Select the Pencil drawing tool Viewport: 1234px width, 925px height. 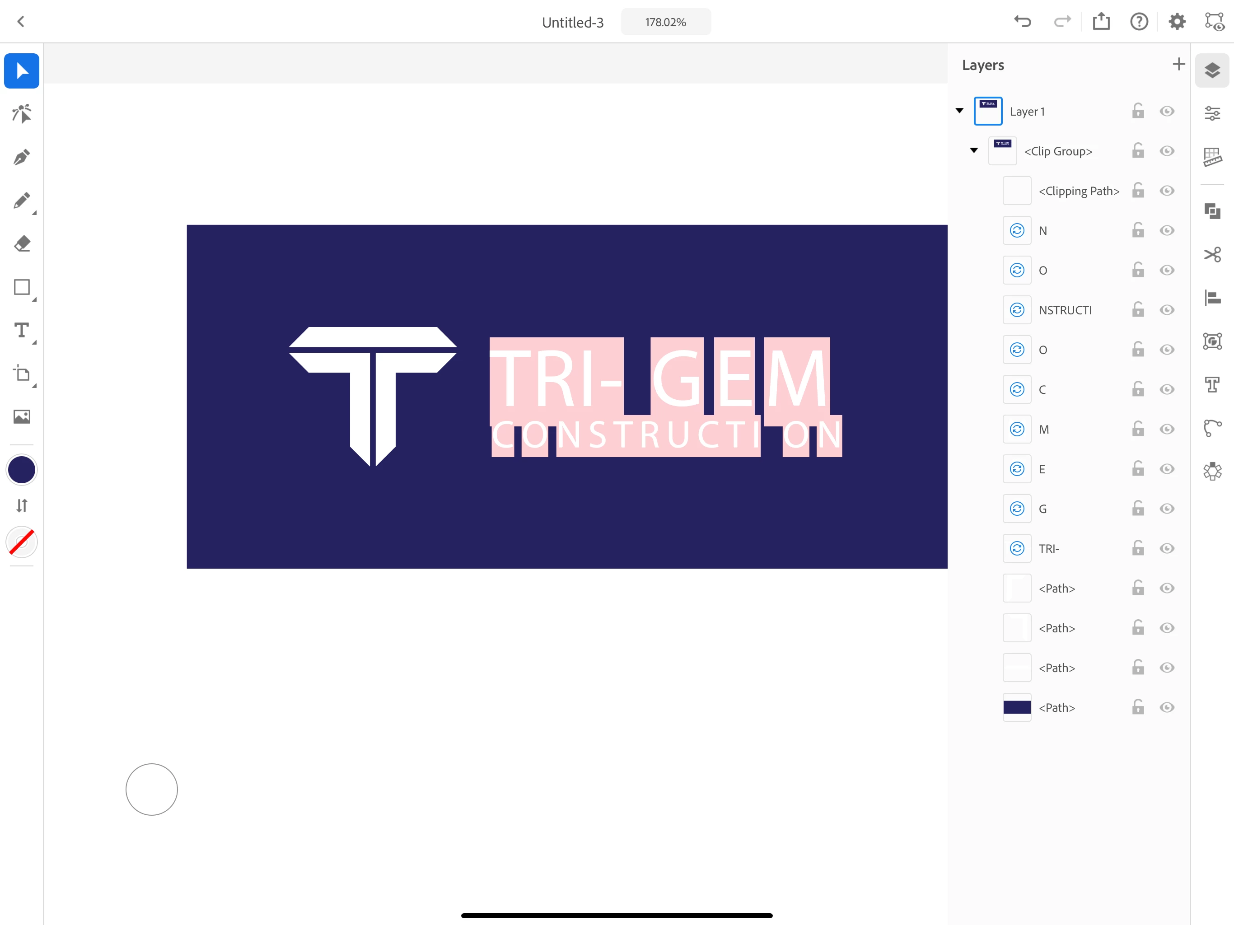coord(21,201)
